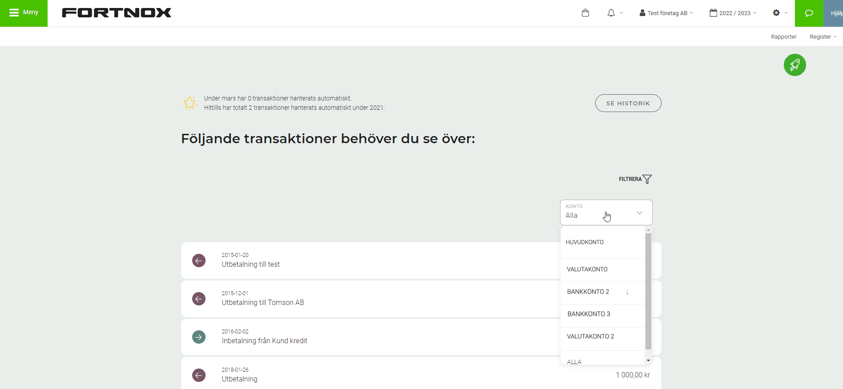Open the green chat bubble button
Image resolution: width=843 pixels, height=389 pixels.
point(809,13)
